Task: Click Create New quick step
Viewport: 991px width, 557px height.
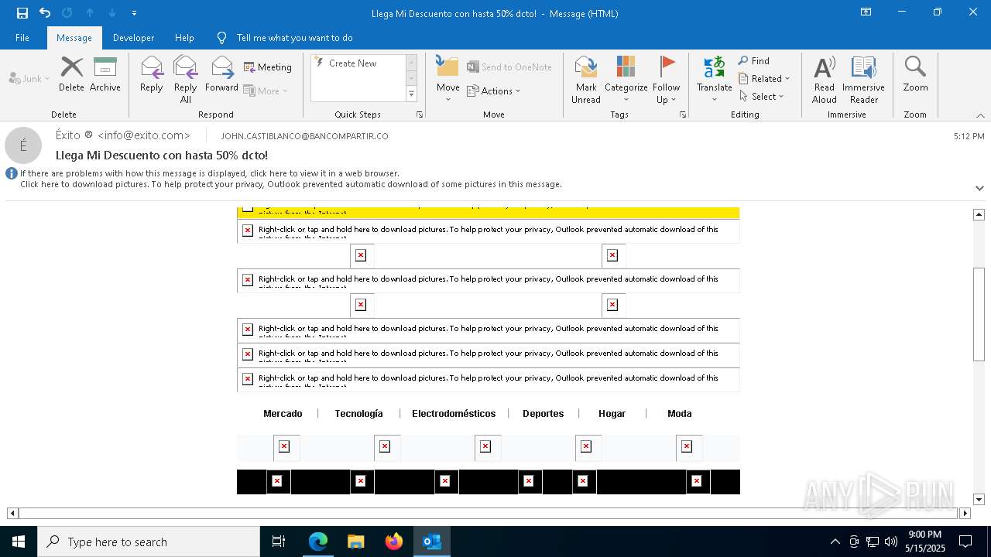Action: click(x=358, y=63)
